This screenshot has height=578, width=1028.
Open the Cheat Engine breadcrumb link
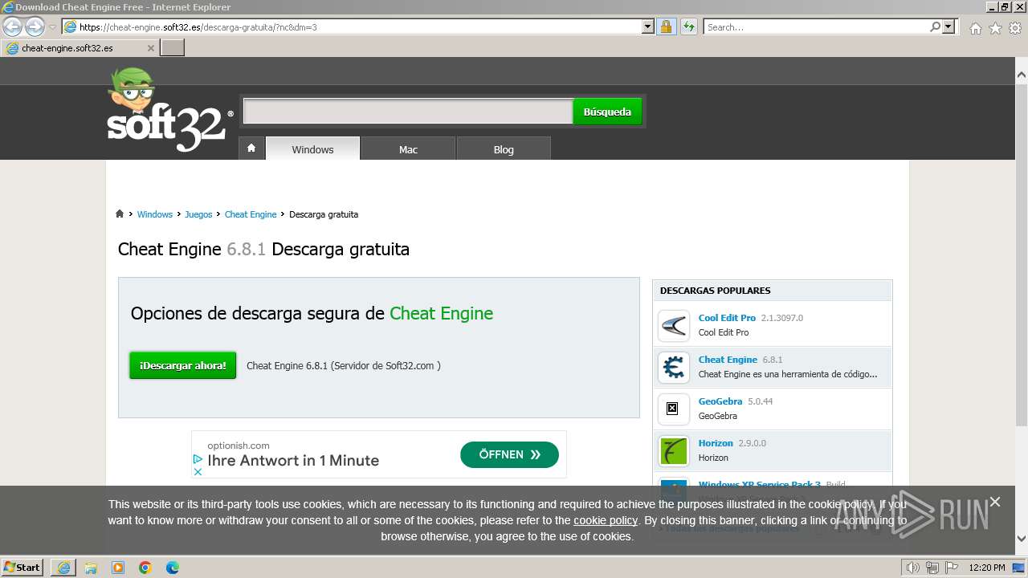pyautogui.click(x=251, y=214)
